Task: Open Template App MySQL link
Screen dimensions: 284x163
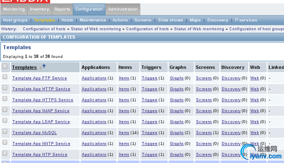Action: coord(35,133)
